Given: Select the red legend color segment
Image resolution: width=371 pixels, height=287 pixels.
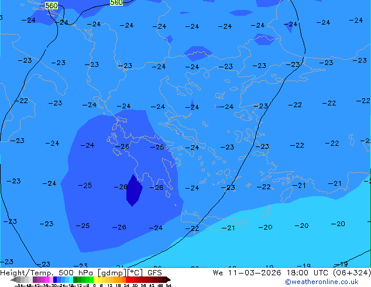Looking at the screenshot, I should coord(140,279).
